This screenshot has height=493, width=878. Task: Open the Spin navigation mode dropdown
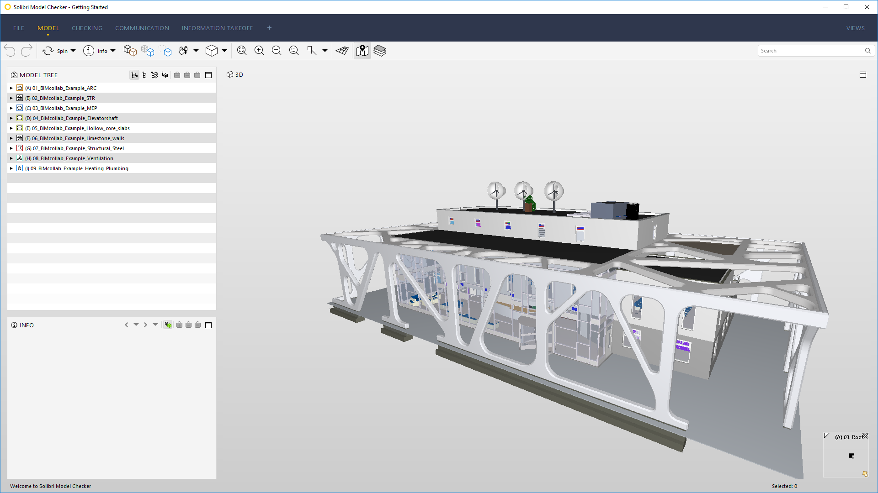[73, 51]
